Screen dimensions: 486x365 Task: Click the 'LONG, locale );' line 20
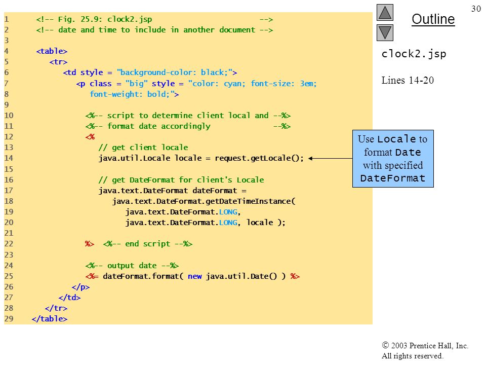[206, 223]
